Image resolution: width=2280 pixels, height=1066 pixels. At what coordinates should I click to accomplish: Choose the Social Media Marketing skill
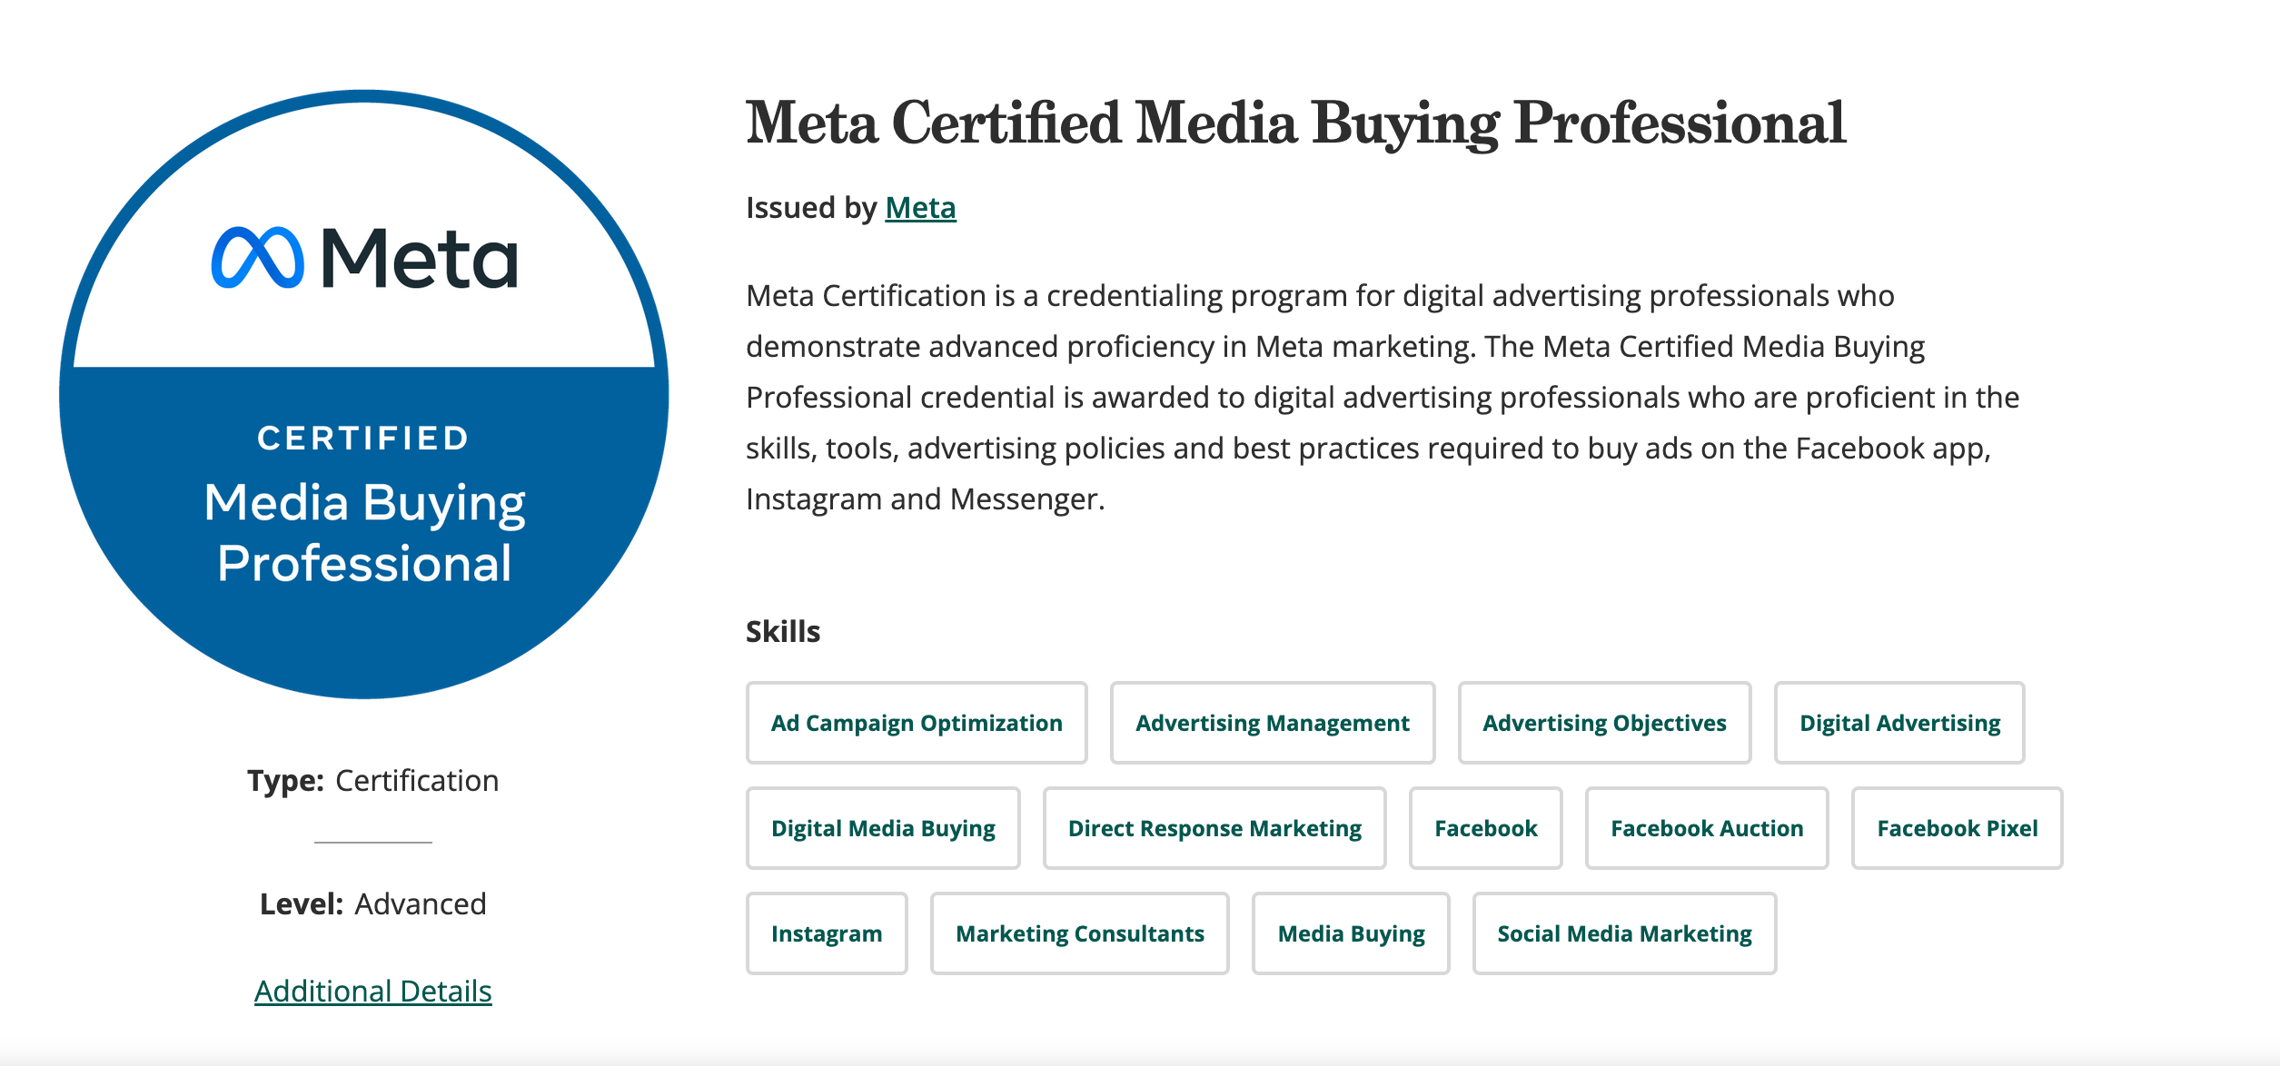click(1624, 933)
